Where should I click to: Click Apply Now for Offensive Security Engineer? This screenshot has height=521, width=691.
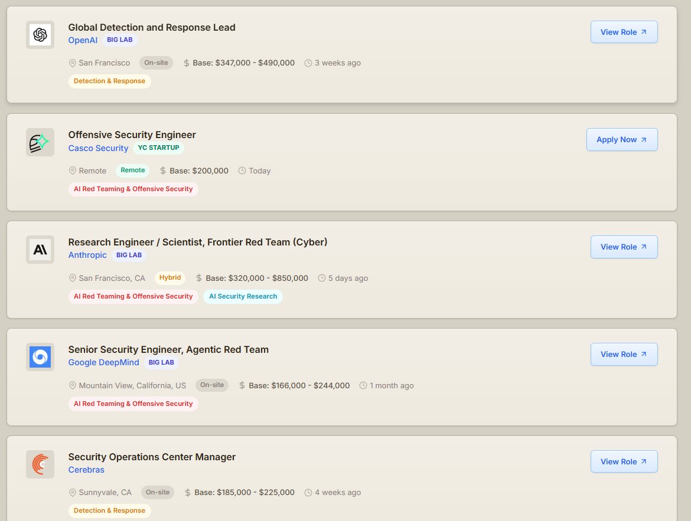[x=622, y=140]
